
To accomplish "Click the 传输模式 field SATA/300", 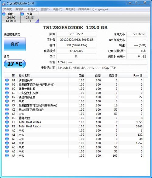I will click(x=76, y=51).
